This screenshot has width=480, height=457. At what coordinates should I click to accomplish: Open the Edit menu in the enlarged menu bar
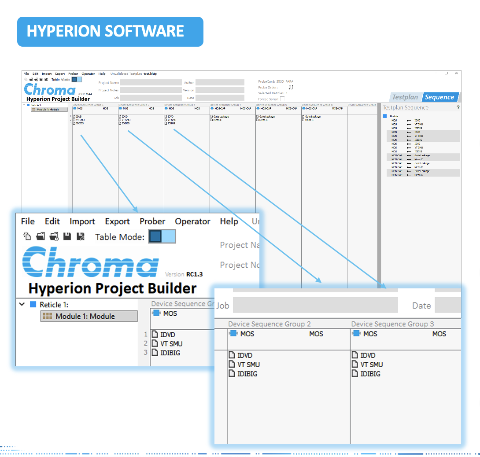point(52,221)
